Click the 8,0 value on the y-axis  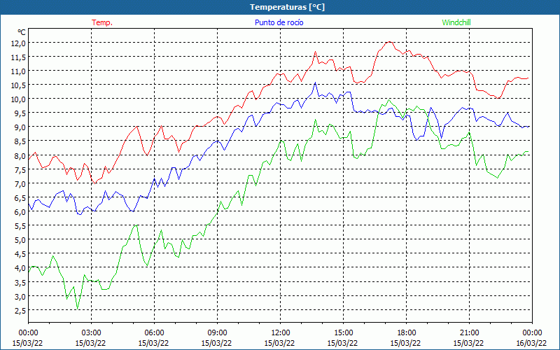[20, 155]
